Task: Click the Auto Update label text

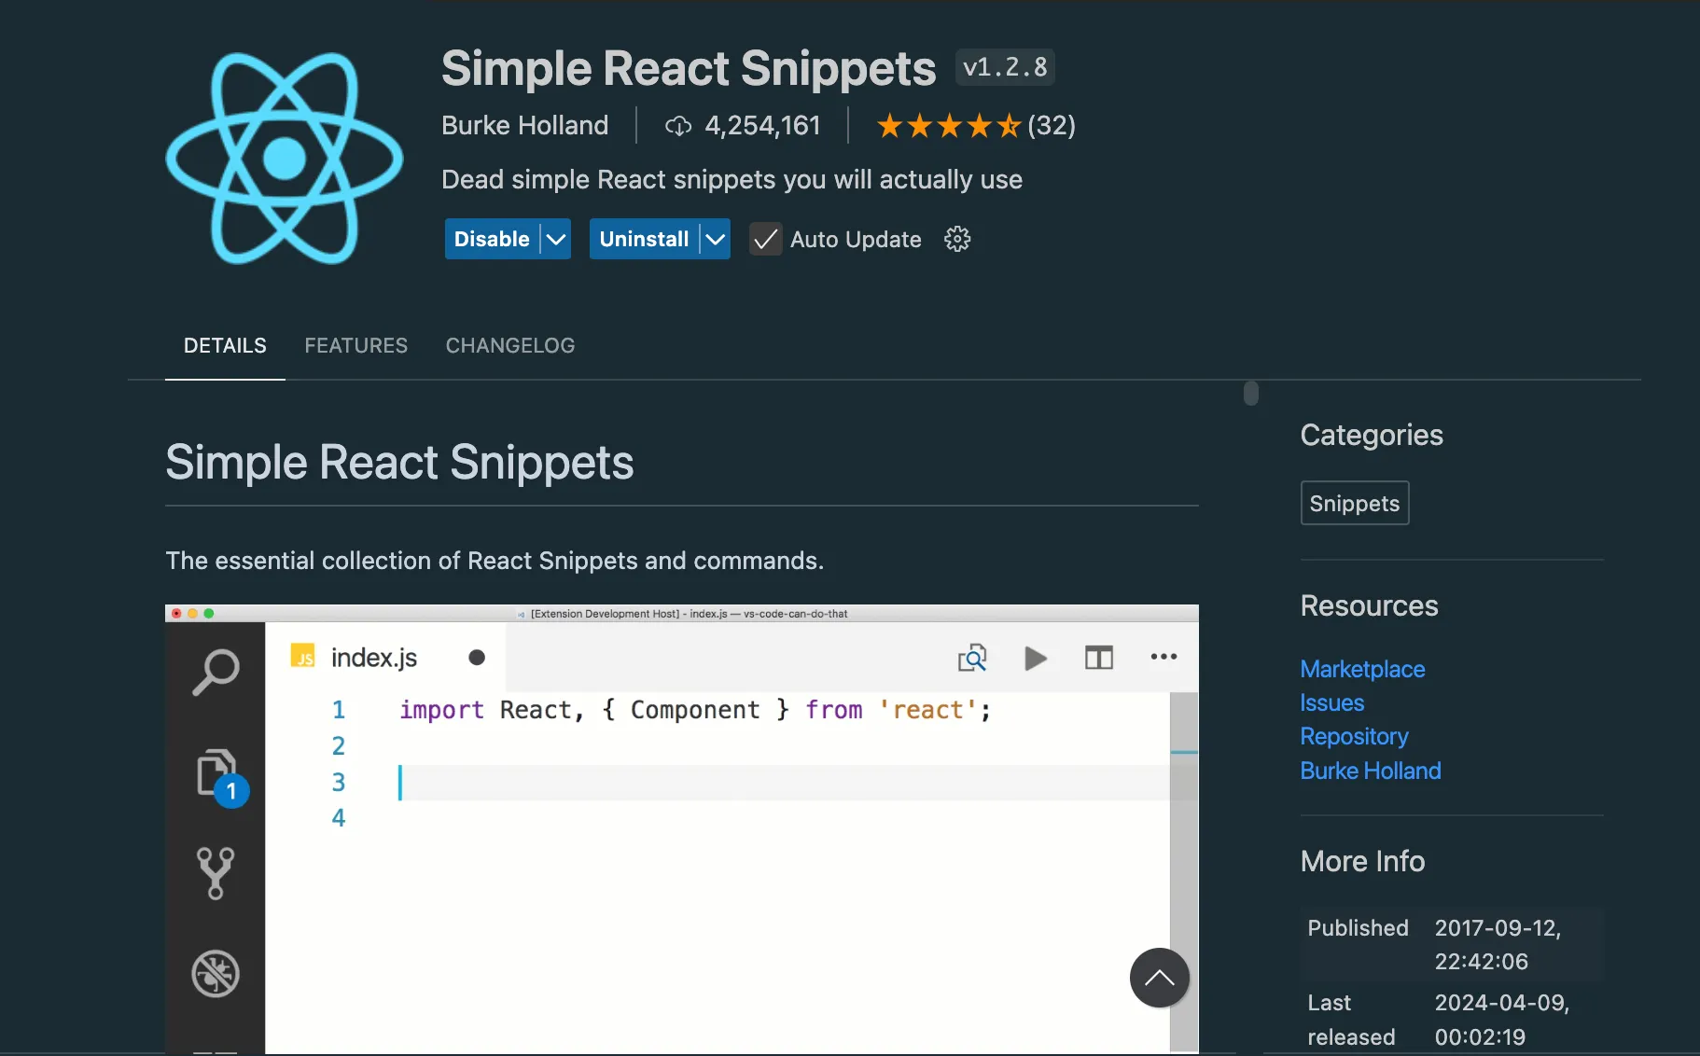Action: [856, 240]
